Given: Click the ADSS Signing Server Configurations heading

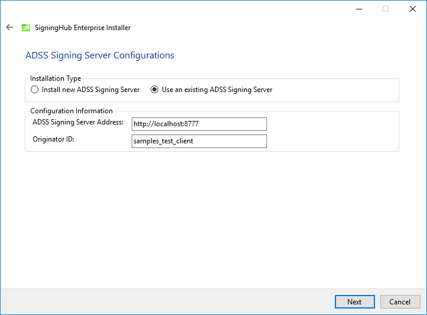Looking at the screenshot, I should click(x=100, y=55).
